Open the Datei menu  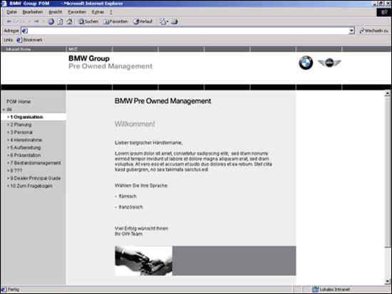click(11, 12)
